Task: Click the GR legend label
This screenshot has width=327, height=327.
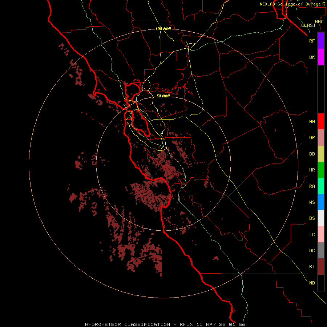Action: [x=312, y=138]
